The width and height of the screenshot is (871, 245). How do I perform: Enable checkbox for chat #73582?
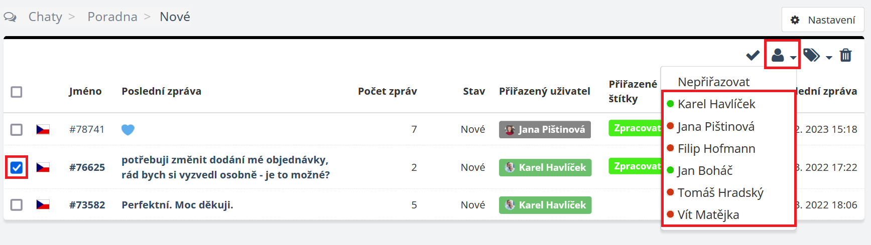17,205
